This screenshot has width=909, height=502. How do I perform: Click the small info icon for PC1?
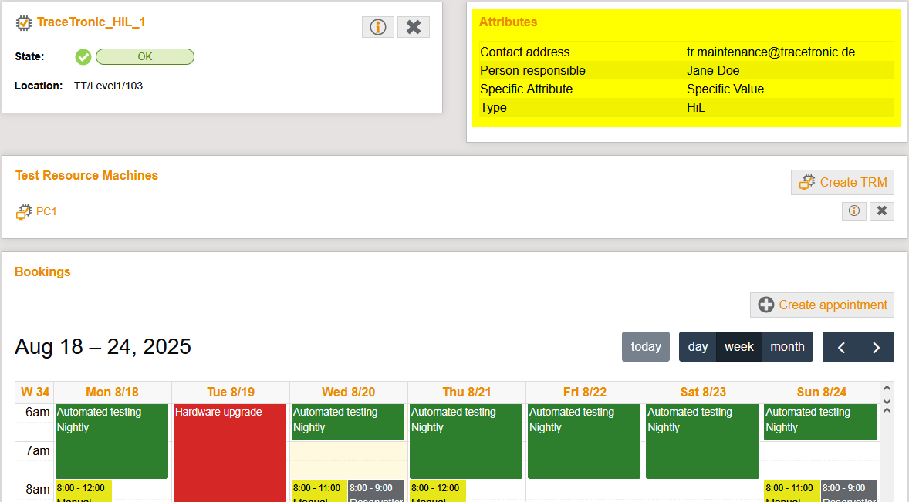click(x=854, y=211)
